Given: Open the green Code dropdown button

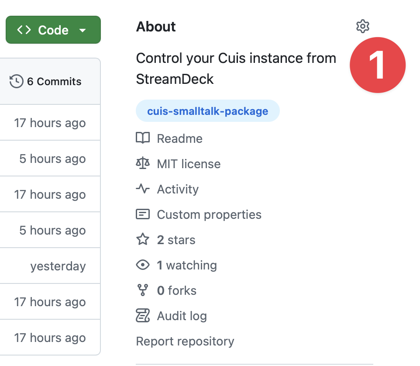Looking at the screenshot, I should pyautogui.click(x=53, y=30).
